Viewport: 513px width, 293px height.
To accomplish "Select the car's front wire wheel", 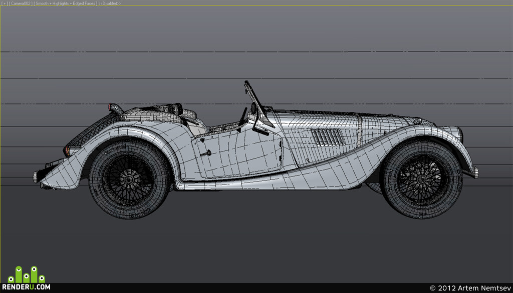I will [422, 179].
